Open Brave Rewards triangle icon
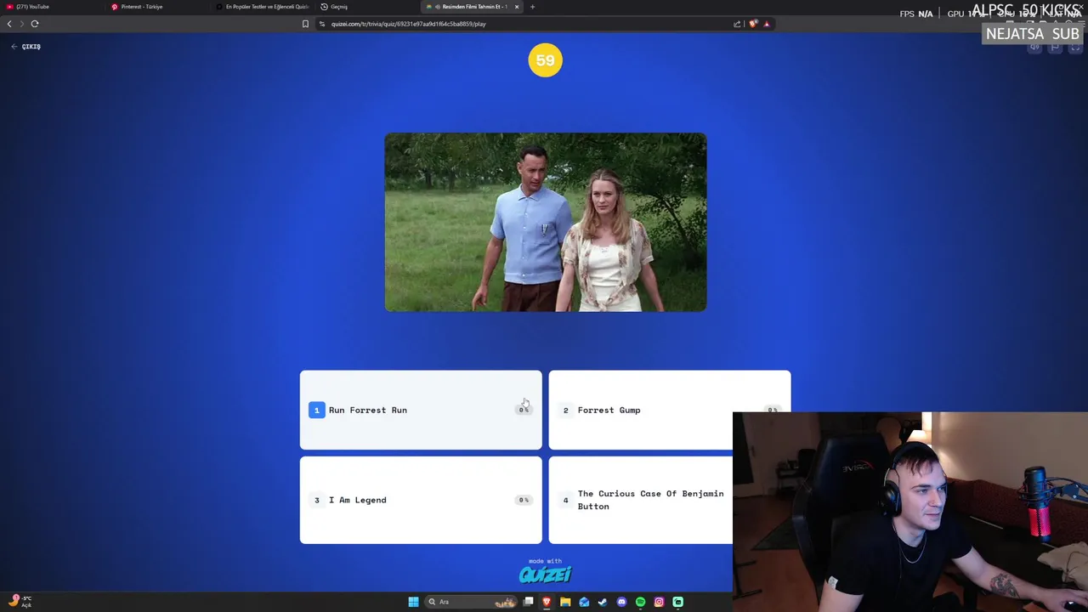 (766, 24)
